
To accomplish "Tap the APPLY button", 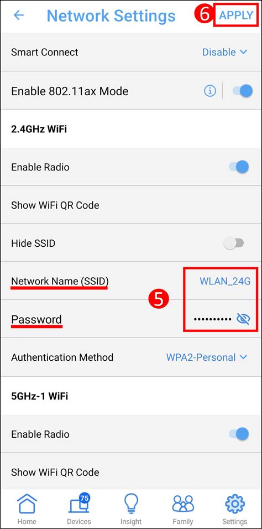I will (x=236, y=15).
